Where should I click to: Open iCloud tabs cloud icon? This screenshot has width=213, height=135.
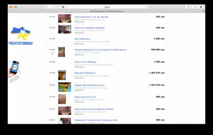(x=57, y=7)
